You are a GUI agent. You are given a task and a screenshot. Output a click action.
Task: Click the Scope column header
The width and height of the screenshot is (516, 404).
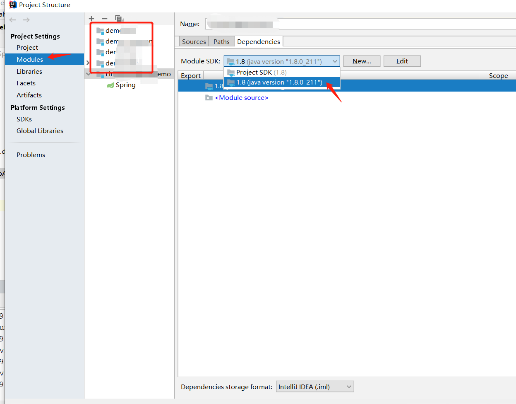[498, 75]
